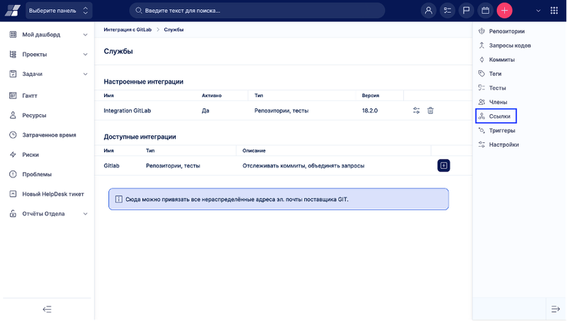Click the Теги tag icon
The image size is (567, 321).
tap(482, 74)
